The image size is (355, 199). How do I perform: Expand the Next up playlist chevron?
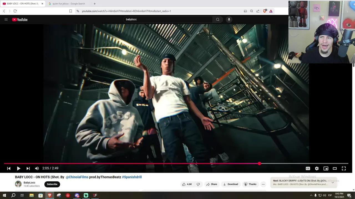tap(333, 182)
